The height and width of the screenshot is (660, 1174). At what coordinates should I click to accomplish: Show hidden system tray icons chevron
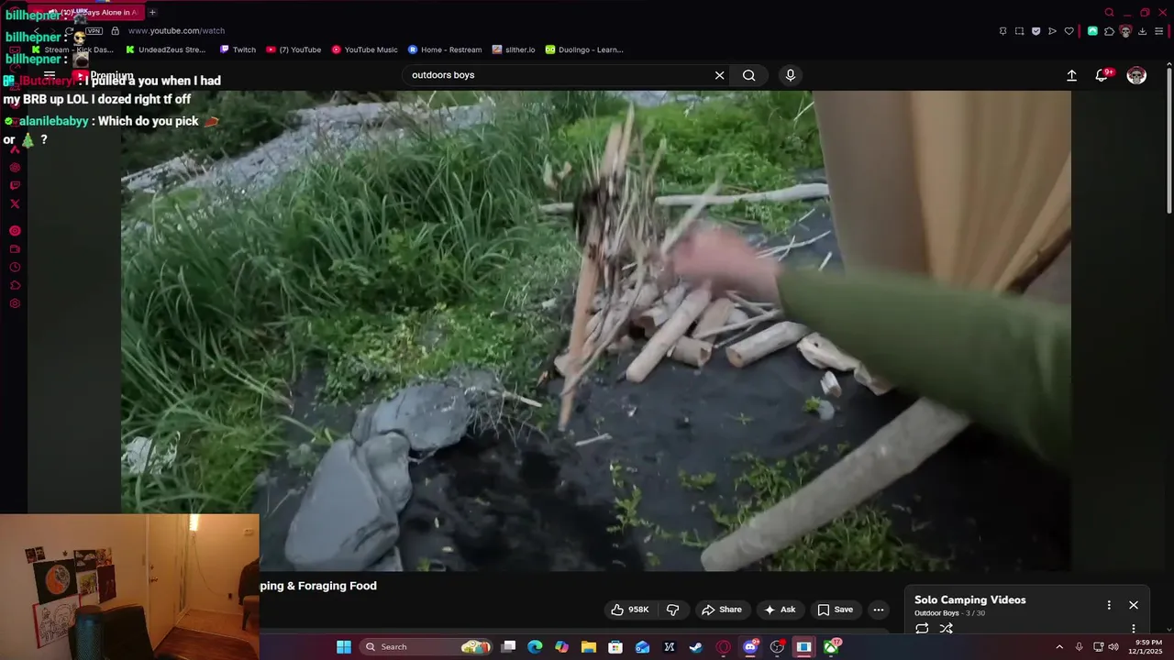tap(1059, 647)
